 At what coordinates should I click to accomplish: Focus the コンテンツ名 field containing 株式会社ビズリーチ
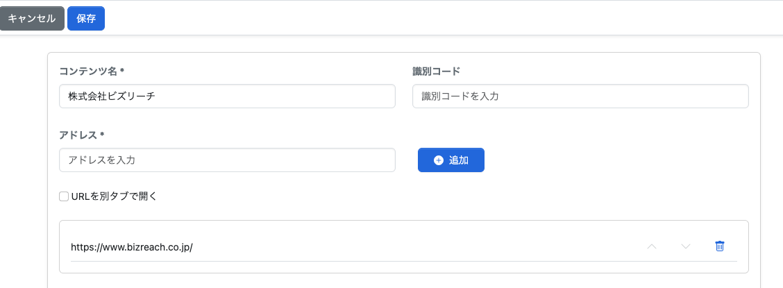point(227,96)
